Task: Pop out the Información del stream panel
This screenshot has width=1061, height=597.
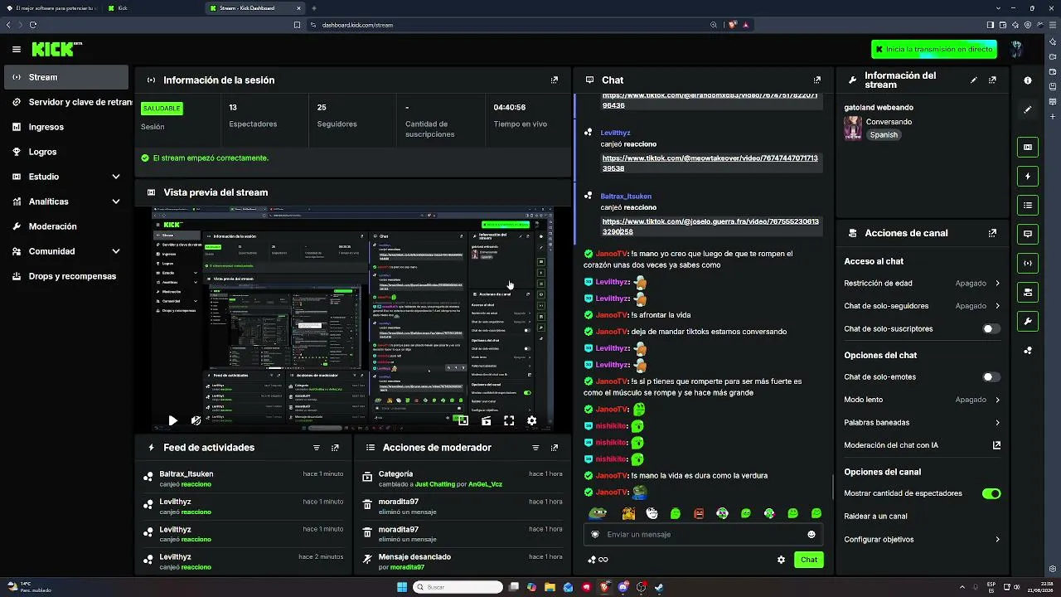Action: point(992,80)
